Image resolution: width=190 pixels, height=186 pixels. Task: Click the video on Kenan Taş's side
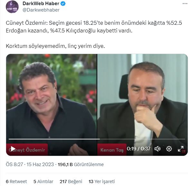(x=142, y=97)
